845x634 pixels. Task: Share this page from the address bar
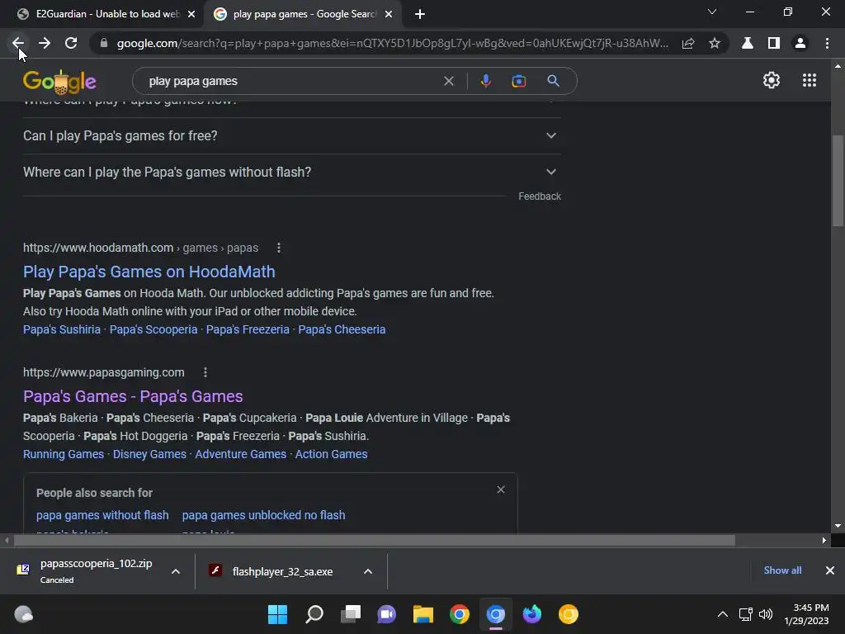[688, 43]
